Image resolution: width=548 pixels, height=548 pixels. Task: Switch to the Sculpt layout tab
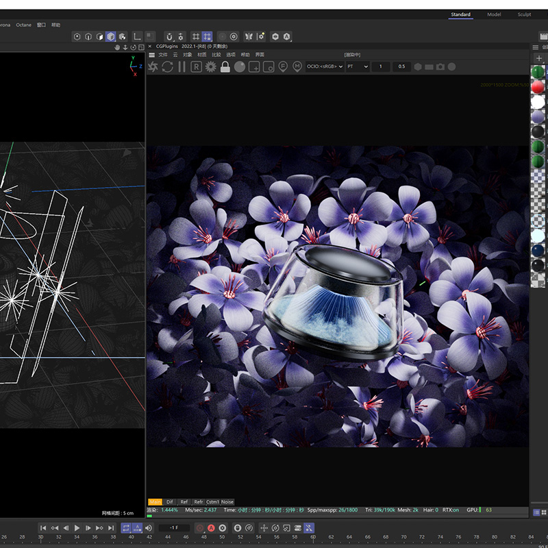tap(524, 14)
